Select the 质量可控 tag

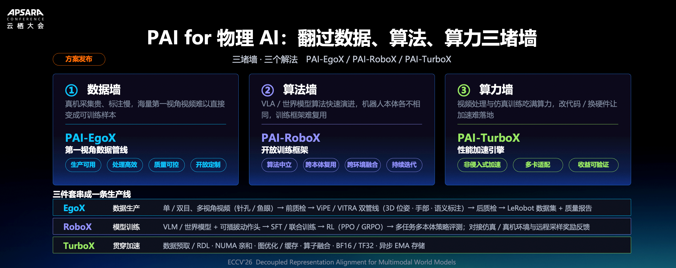click(x=167, y=165)
